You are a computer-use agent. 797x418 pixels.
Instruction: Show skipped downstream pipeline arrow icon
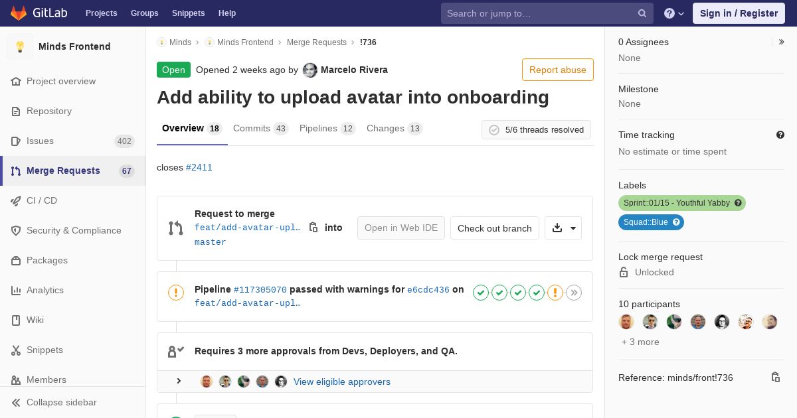tap(574, 293)
